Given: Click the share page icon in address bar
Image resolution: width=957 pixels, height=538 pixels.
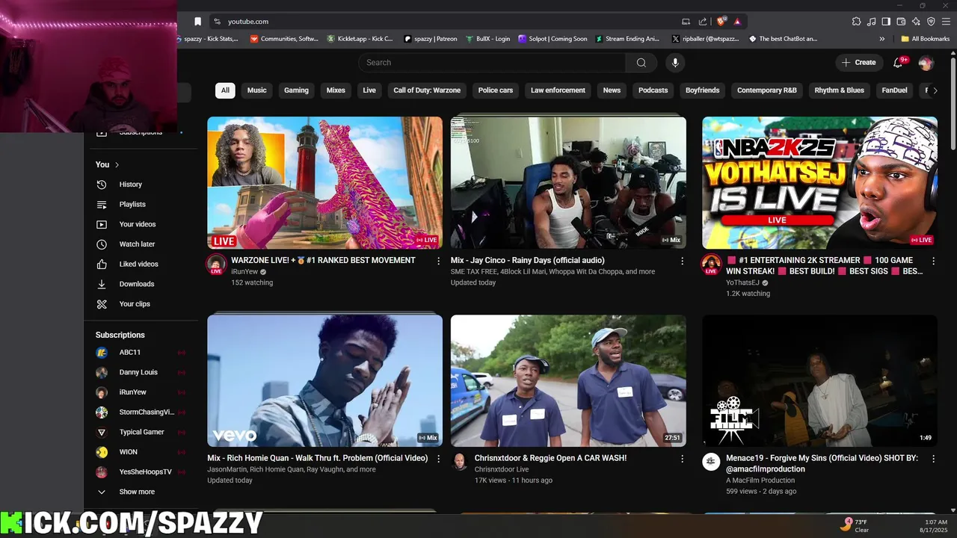Looking at the screenshot, I should pyautogui.click(x=703, y=22).
